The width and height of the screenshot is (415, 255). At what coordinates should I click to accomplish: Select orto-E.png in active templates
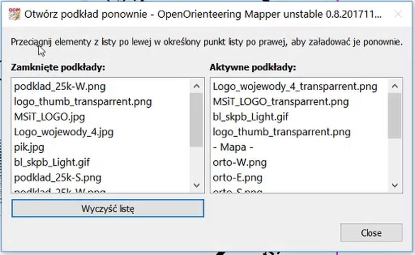click(238, 178)
